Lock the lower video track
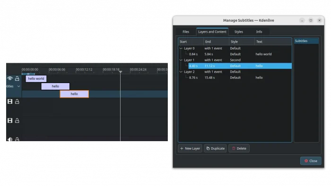The height and width of the screenshot is (186, 331). (17, 120)
